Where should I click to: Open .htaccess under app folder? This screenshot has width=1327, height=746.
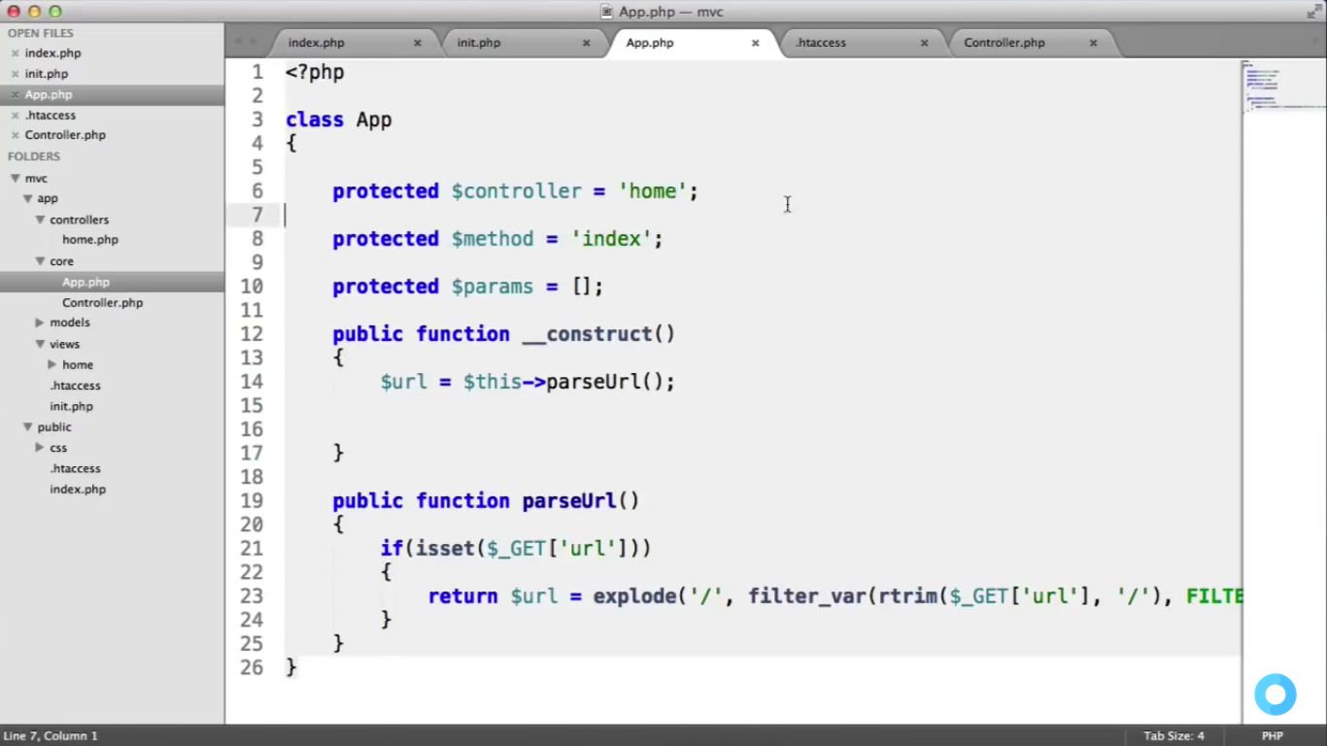click(76, 386)
